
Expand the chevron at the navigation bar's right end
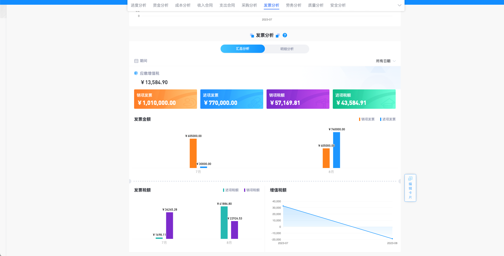coord(399,5)
